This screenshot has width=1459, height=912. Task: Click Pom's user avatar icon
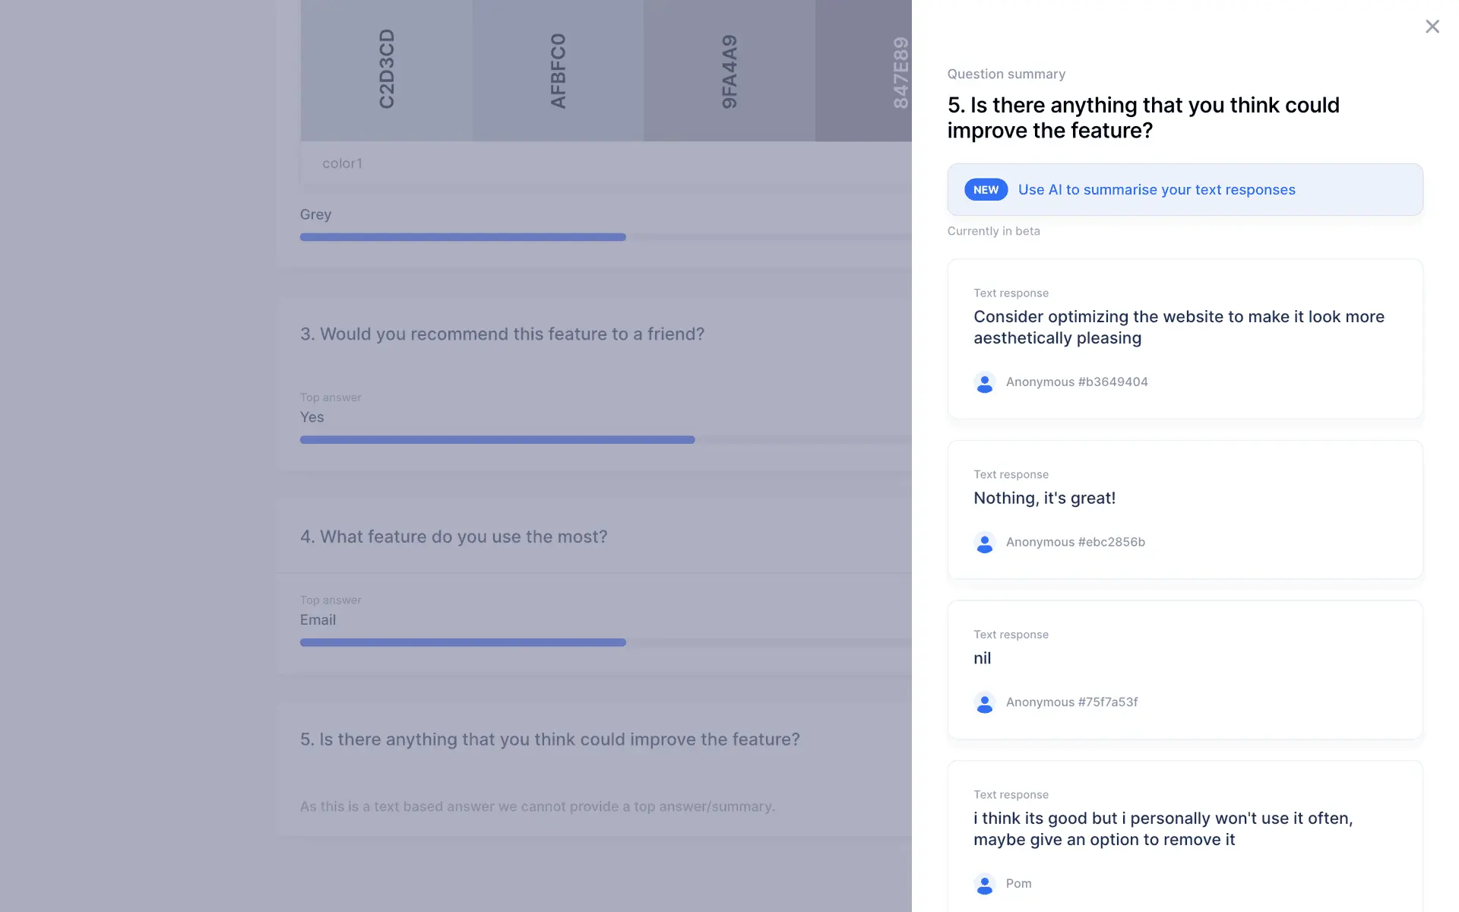[x=984, y=884]
